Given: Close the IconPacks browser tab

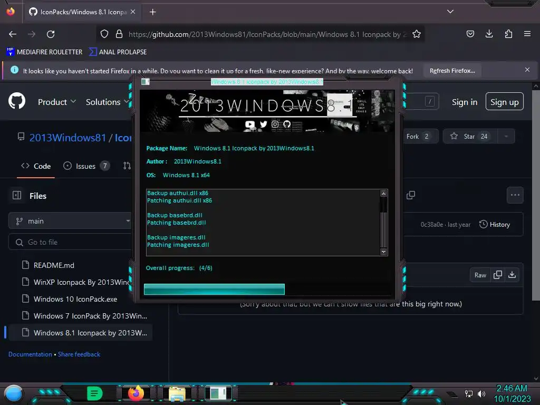Looking at the screenshot, I should pyautogui.click(x=133, y=12).
